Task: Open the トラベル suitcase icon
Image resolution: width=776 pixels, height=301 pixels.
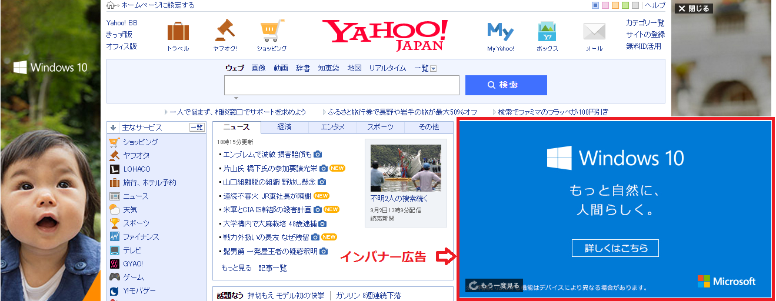Action: tap(178, 31)
